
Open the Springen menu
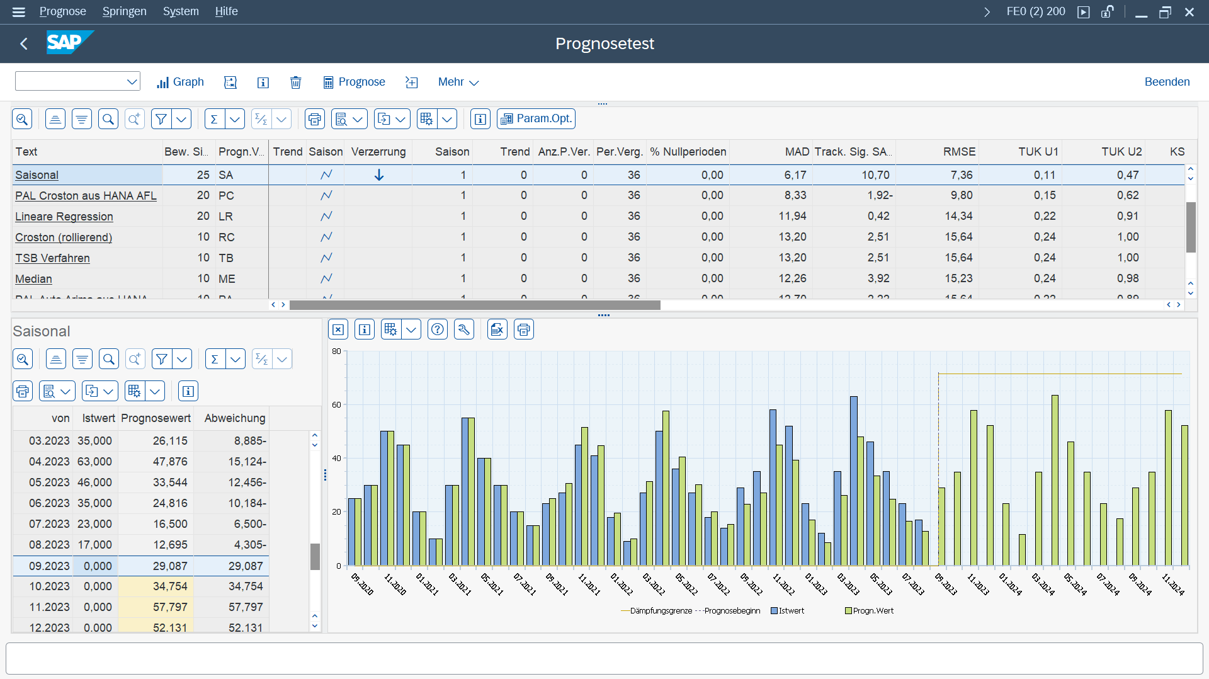click(x=124, y=11)
